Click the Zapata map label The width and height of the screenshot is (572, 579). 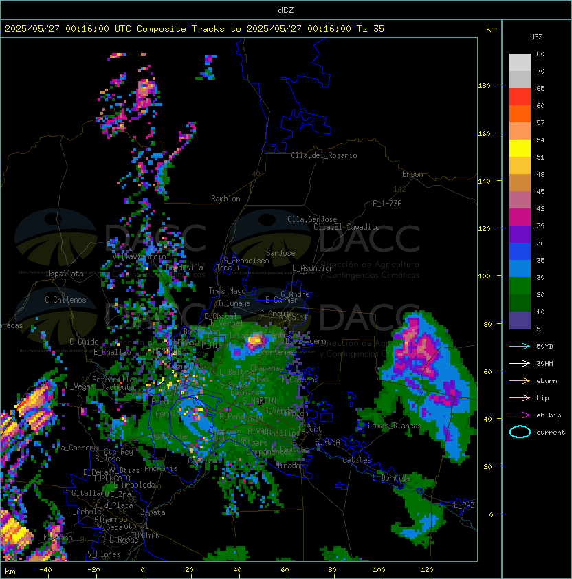[153, 512]
